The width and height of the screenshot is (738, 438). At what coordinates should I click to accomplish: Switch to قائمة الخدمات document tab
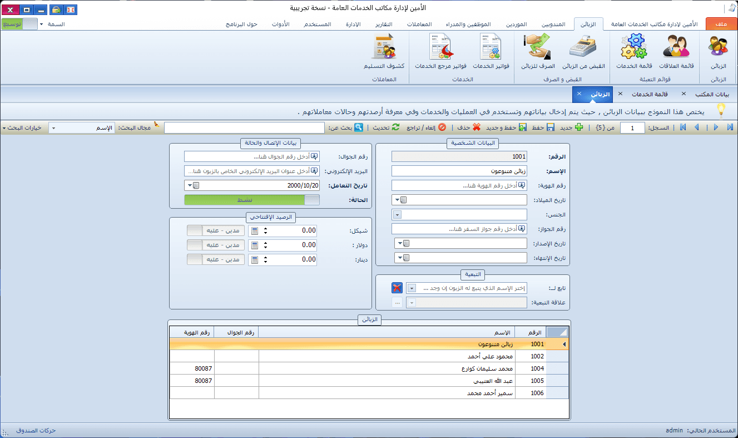[650, 94]
